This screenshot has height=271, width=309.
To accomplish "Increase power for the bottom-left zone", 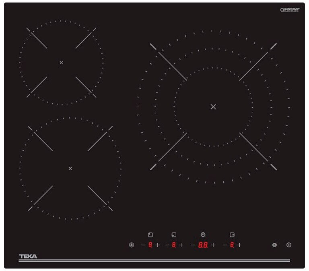I will point(181,245).
